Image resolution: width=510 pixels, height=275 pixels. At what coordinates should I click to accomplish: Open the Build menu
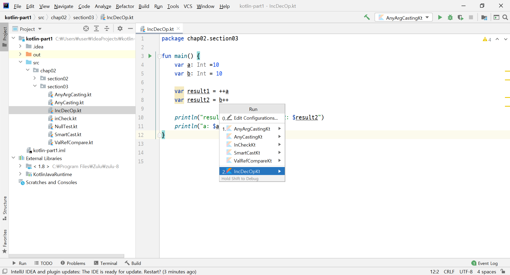[144, 6]
